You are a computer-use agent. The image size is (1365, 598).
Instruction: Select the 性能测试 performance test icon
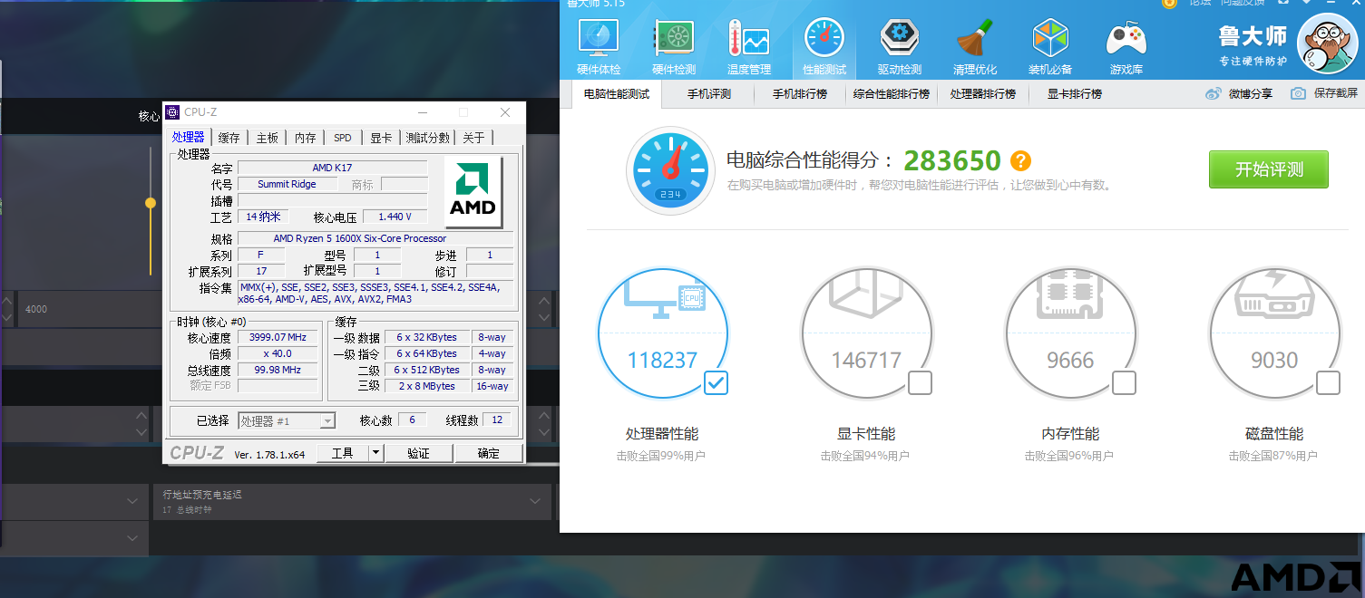click(824, 39)
